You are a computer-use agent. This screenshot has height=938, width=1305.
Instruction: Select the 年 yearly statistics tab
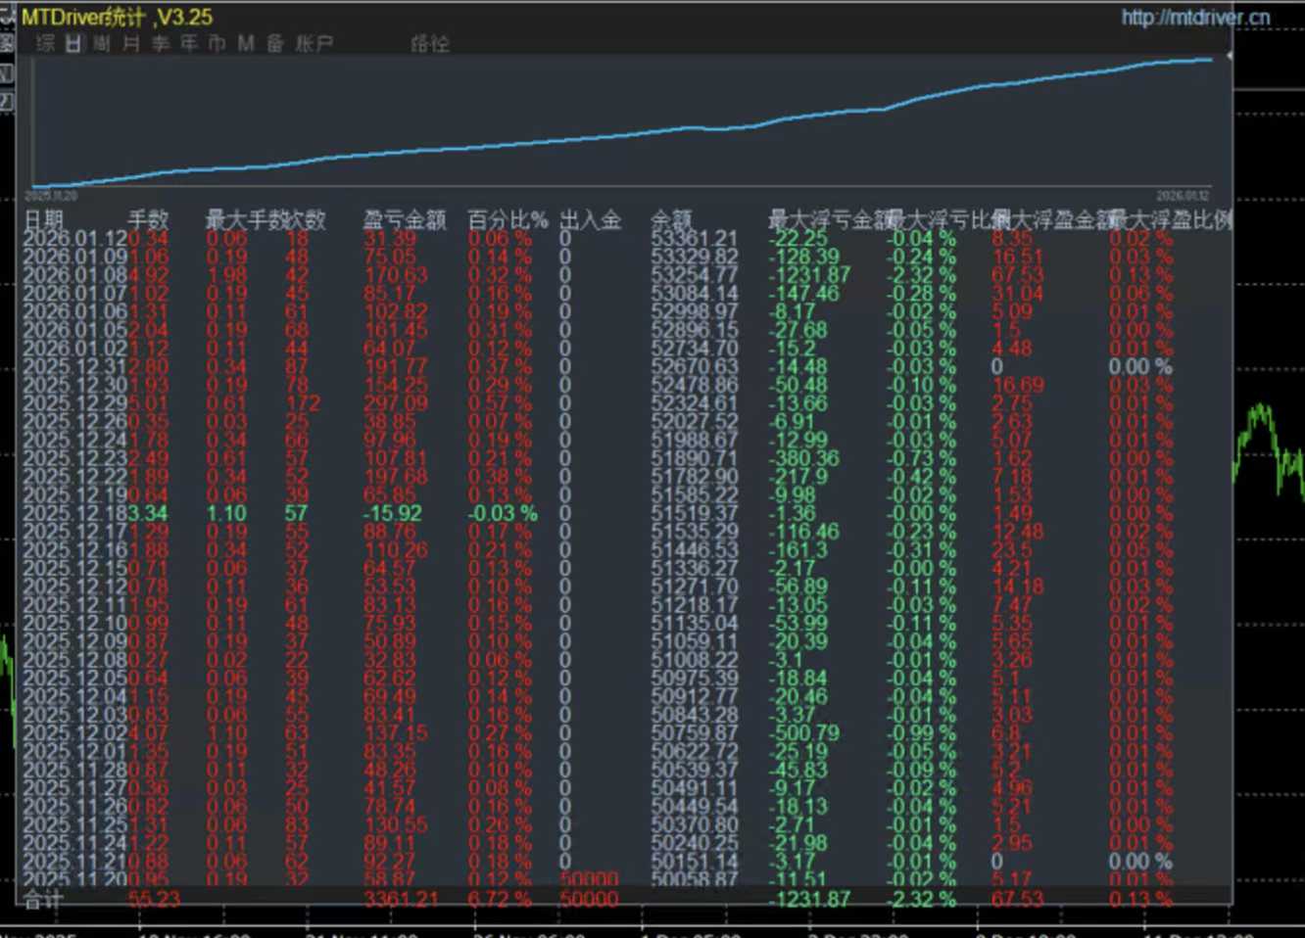[189, 43]
